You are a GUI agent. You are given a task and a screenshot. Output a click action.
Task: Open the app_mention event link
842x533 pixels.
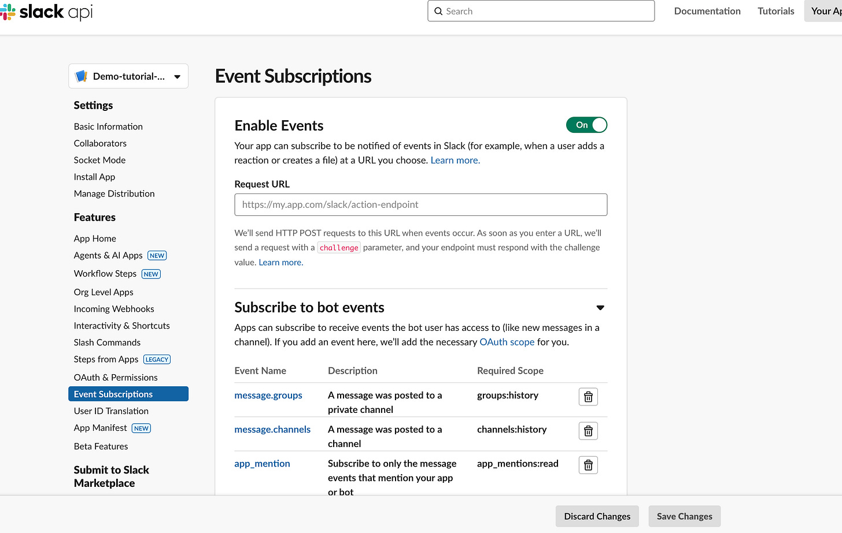[x=262, y=463]
